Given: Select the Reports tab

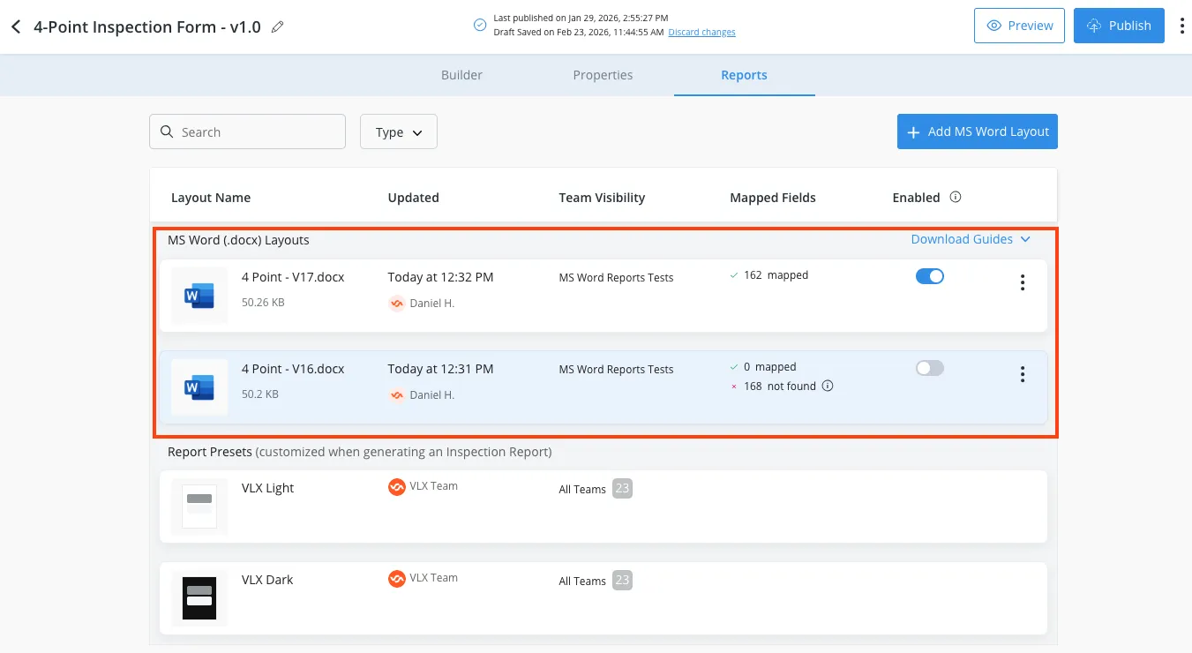Looking at the screenshot, I should (744, 75).
